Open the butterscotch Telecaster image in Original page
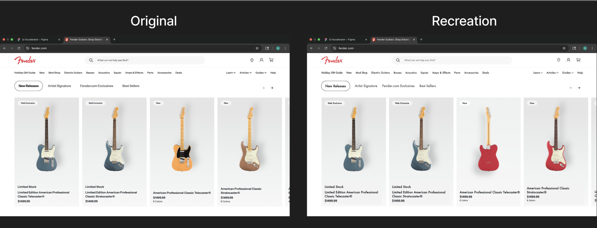The height and width of the screenshot is (228, 597). coord(182,139)
